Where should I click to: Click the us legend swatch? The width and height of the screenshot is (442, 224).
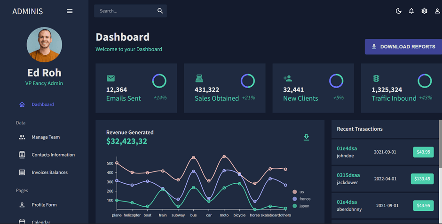(294, 192)
